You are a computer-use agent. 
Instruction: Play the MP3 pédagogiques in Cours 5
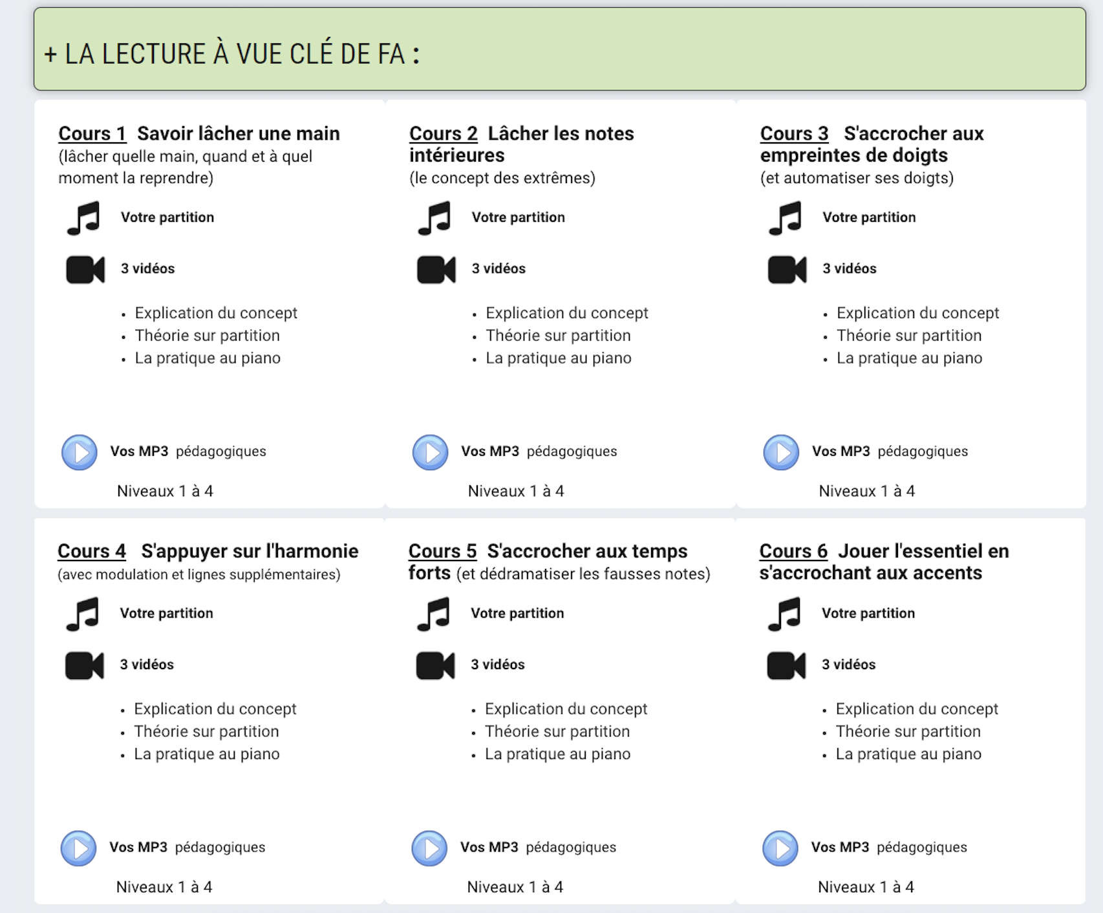(x=429, y=848)
